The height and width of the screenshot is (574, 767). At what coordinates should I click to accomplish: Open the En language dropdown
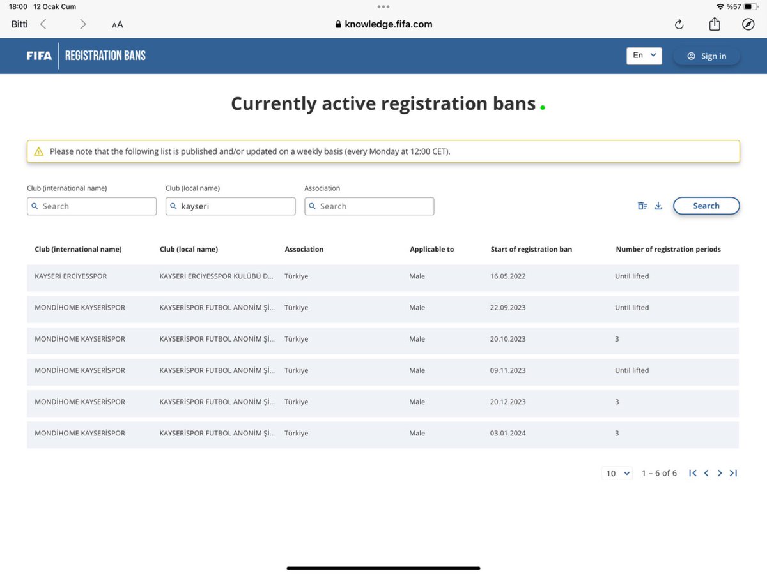(644, 56)
